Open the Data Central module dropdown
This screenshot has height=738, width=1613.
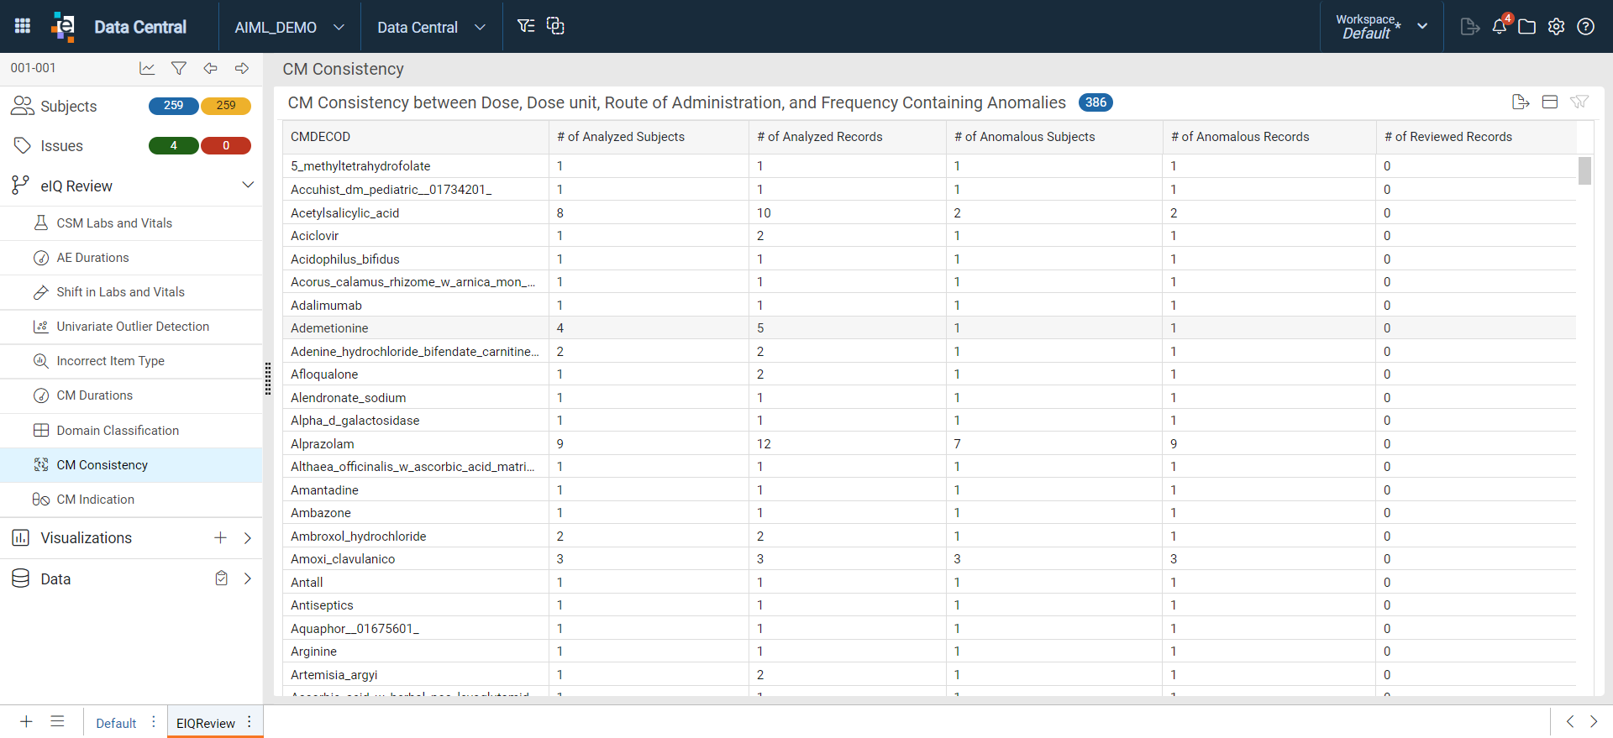[432, 27]
